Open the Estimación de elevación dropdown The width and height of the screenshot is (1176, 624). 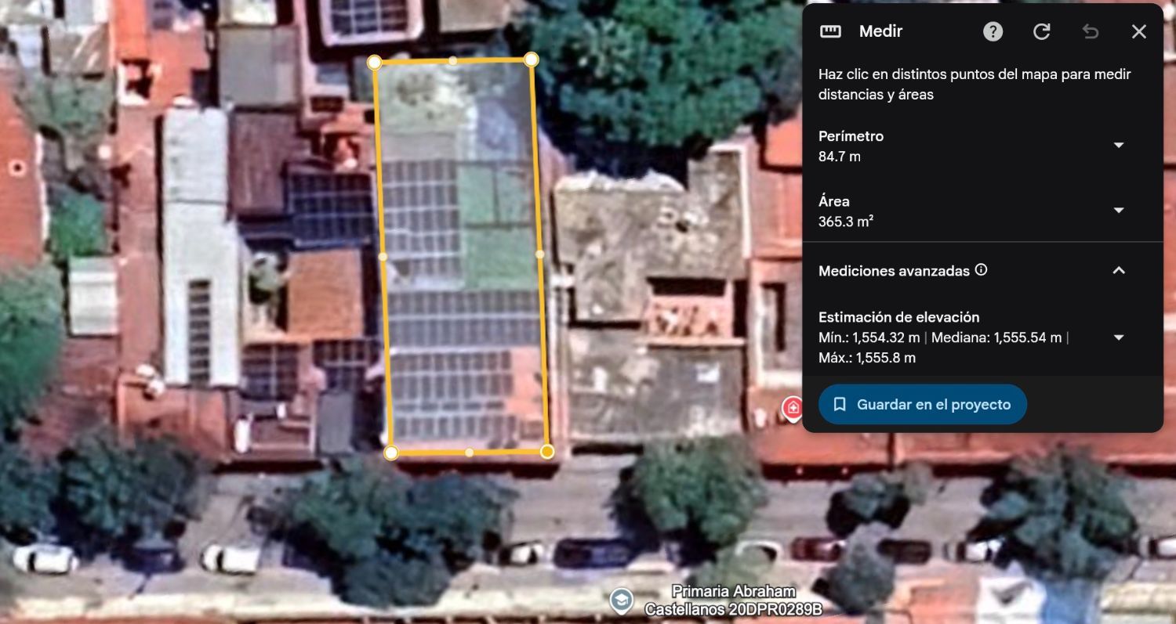(1119, 337)
